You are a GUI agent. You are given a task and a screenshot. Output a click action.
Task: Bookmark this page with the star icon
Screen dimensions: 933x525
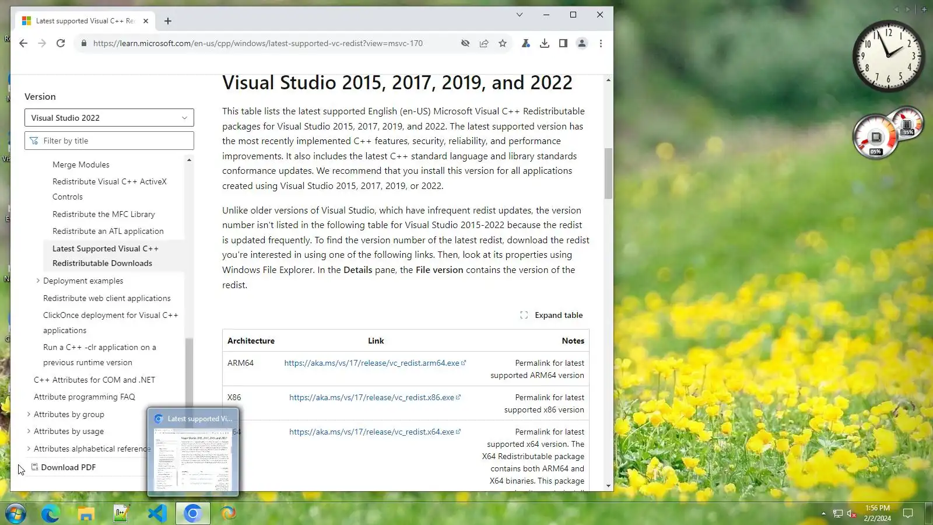point(503,43)
